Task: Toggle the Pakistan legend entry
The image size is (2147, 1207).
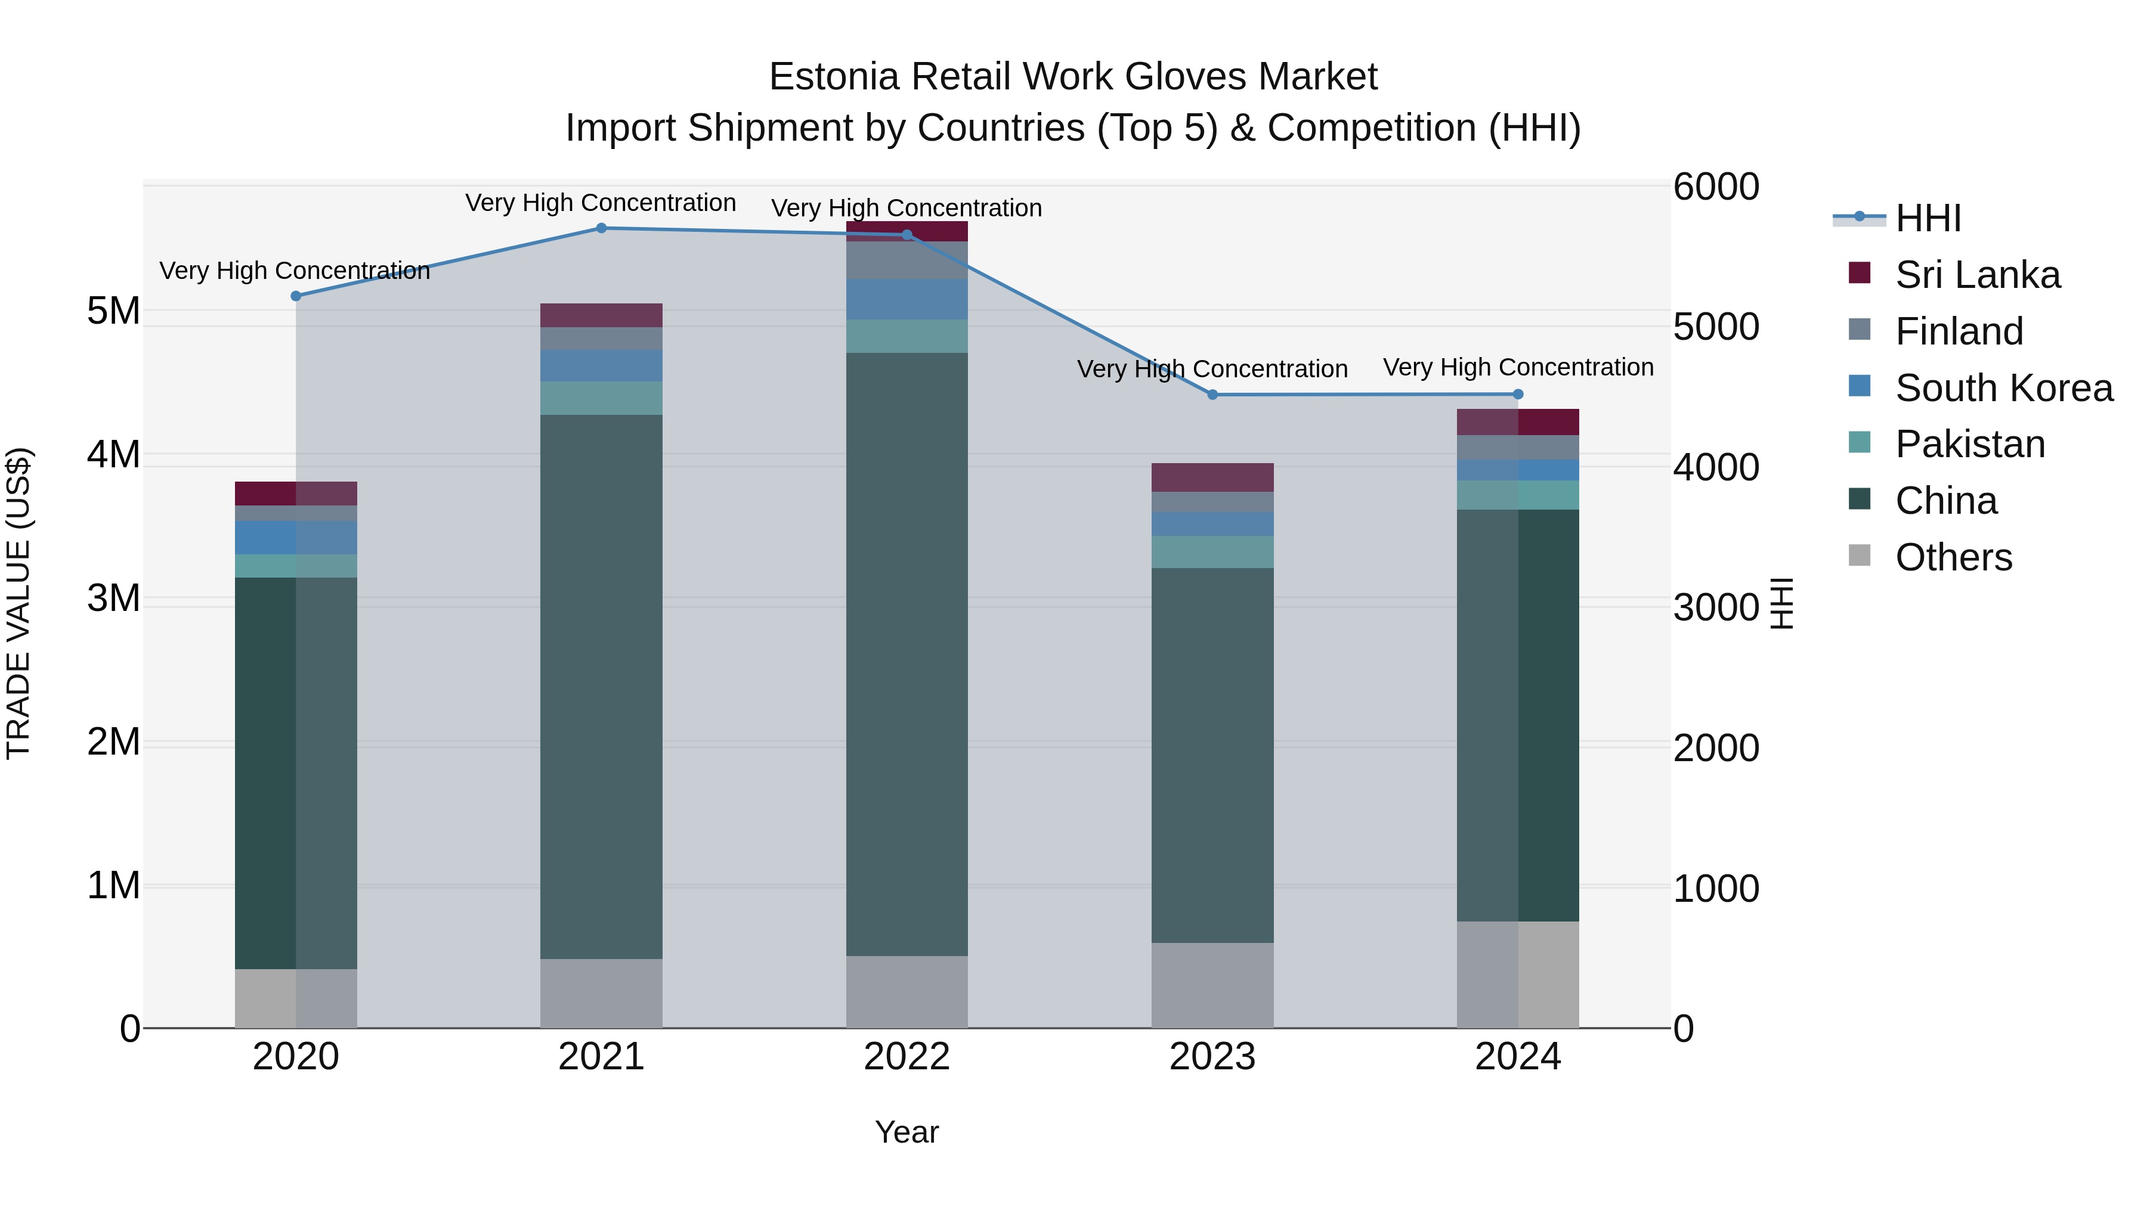Action: tap(1946, 444)
